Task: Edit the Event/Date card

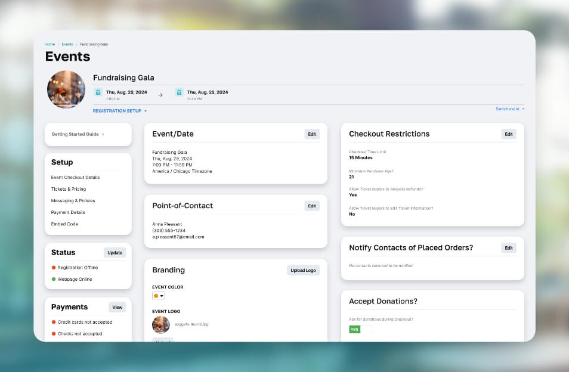Action: [x=312, y=134]
